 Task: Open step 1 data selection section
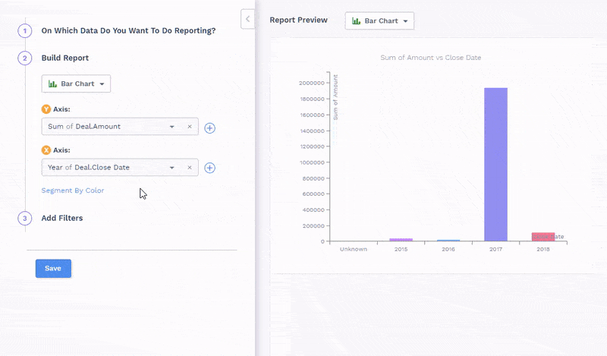coord(127,31)
